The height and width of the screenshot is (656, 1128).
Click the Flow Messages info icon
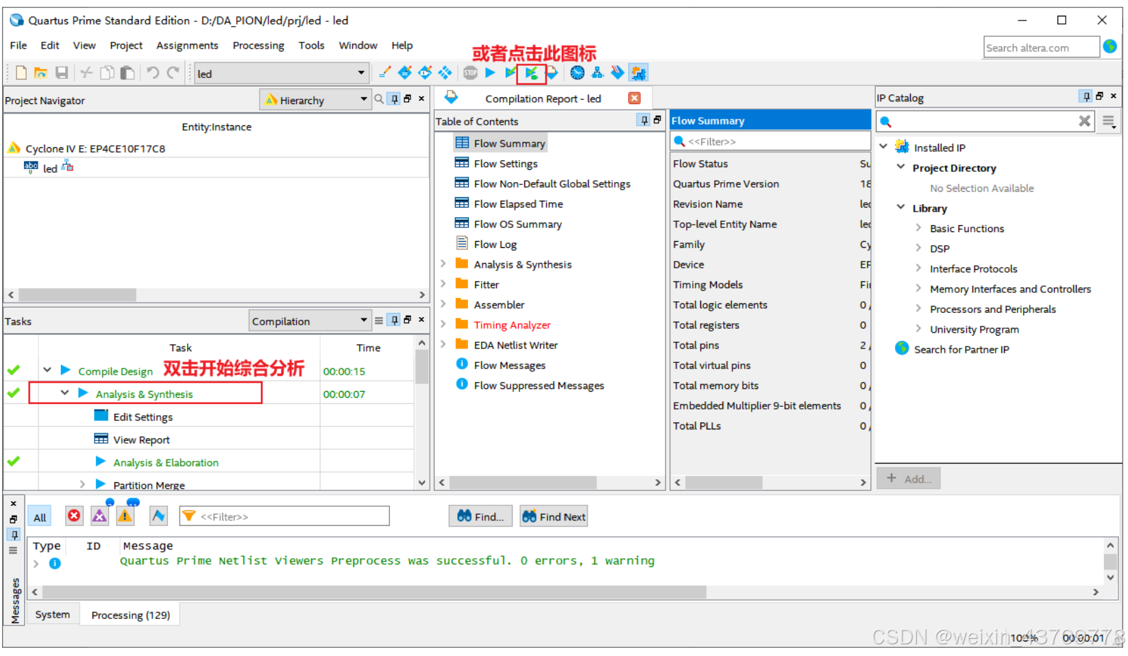(x=462, y=364)
